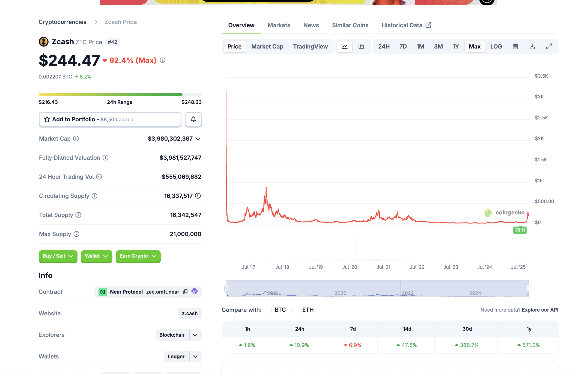Enable ETH comparison checkbox
This screenshot has width=573, height=374.
pyautogui.click(x=296, y=310)
